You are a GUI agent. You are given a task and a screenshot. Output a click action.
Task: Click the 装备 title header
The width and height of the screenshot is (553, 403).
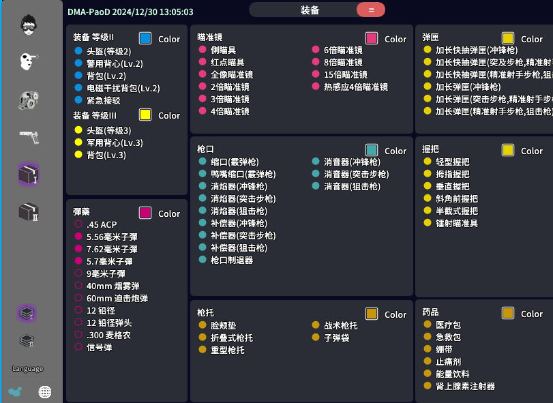pyautogui.click(x=310, y=10)
